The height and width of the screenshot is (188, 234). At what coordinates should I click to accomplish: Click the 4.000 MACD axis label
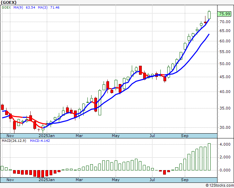[x=225, y=144]
